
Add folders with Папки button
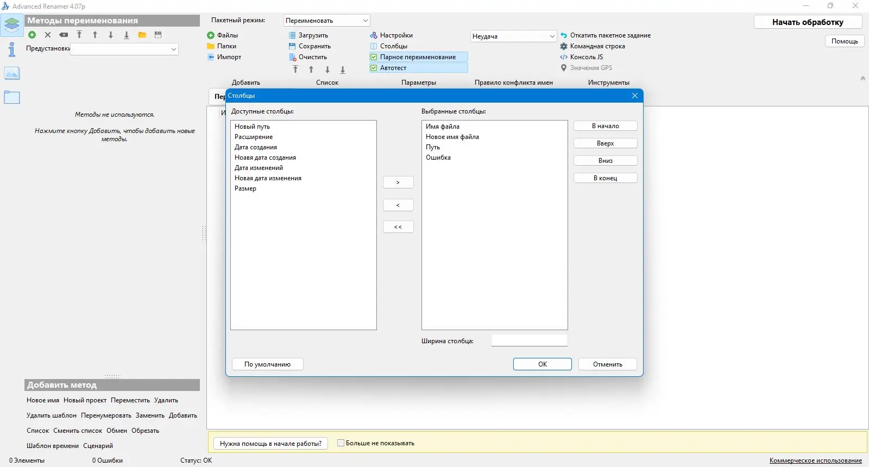tap(222, 46)
